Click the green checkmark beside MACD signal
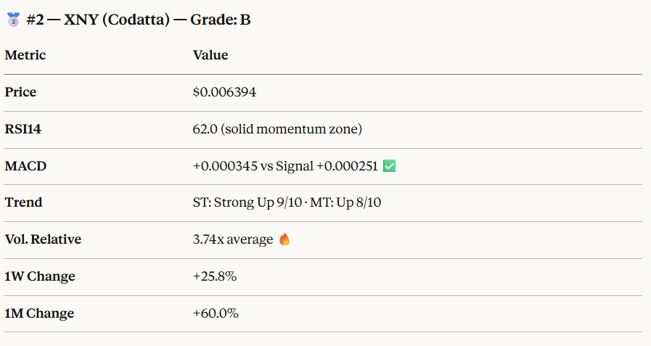Image resolution: width=651 pixels, height=346 pixels. coord(389,166)
